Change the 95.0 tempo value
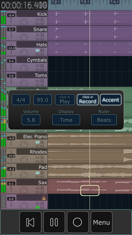The image size is (132, 235). [42, 100]
